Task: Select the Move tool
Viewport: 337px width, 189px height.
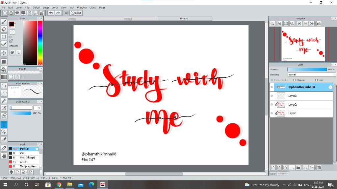Action: pos(4,53)
